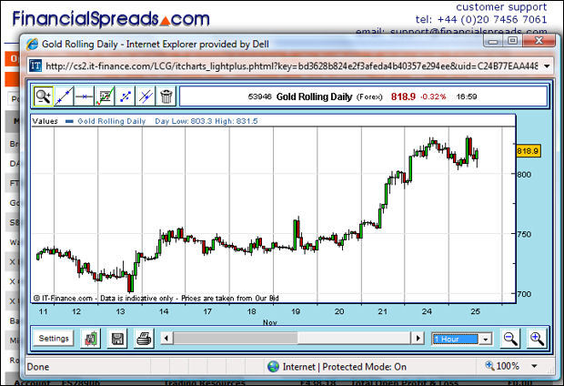Click the 16:59 timestamp in header
Viewport: 564px width, 386px height.
coord(467,96)
